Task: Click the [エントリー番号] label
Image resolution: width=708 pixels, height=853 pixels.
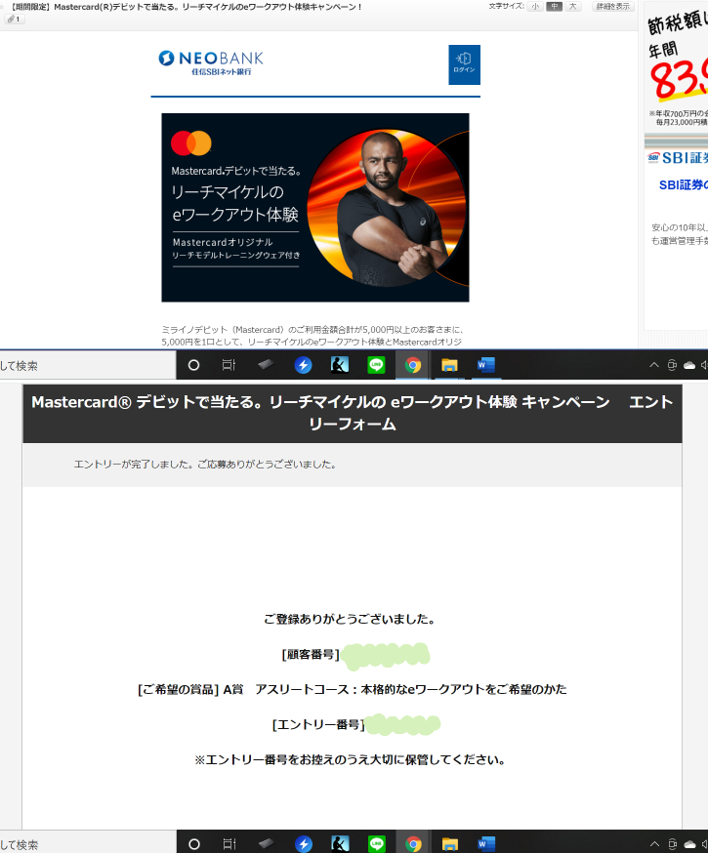Action: click(x=318, y=724)
